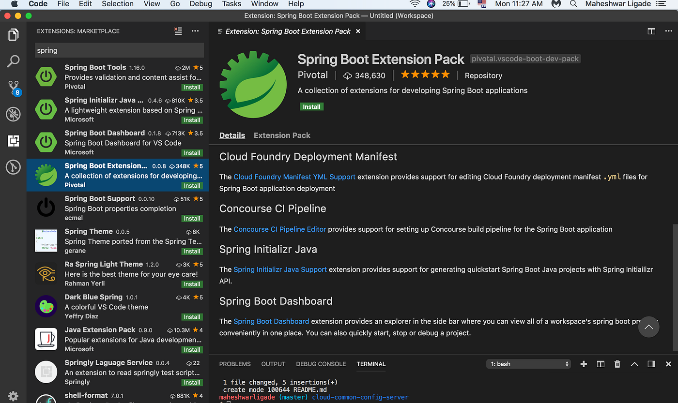678x403 pixels.
Task: Open the Extensions view icon
Action: (13, 140)
